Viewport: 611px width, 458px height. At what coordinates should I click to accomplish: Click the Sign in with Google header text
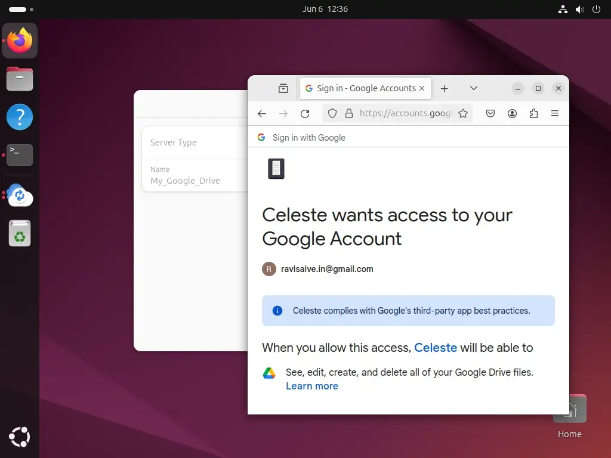coord(308,138)
